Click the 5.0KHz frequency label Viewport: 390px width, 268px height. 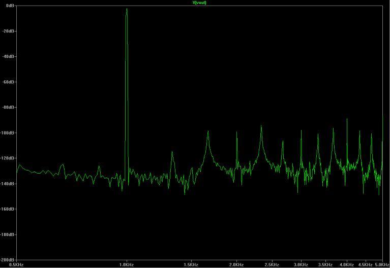pyautogui.click(x=382, y=265)
